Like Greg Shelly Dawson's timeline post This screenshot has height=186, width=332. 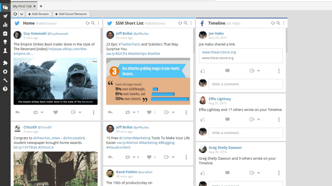coord(203,173)
